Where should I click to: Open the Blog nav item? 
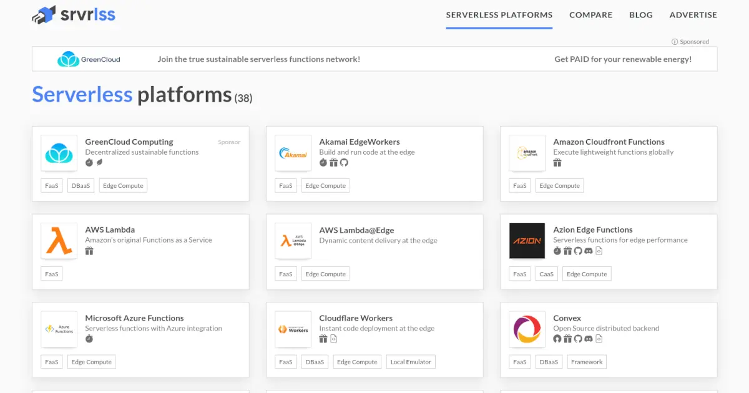[641, 15]
